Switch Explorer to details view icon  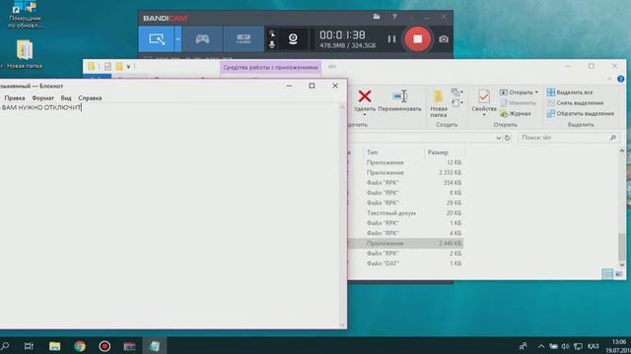(x=607, y=274)
